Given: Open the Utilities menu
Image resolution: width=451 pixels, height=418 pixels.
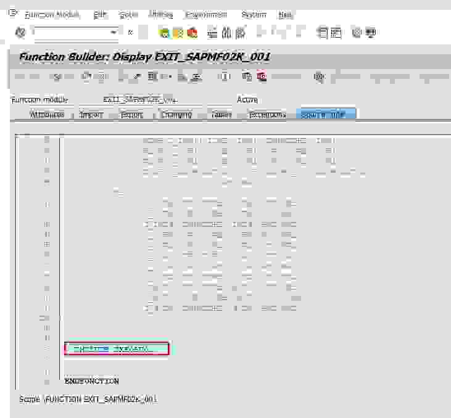Looking at the screenshot, I should coord(162,15).
